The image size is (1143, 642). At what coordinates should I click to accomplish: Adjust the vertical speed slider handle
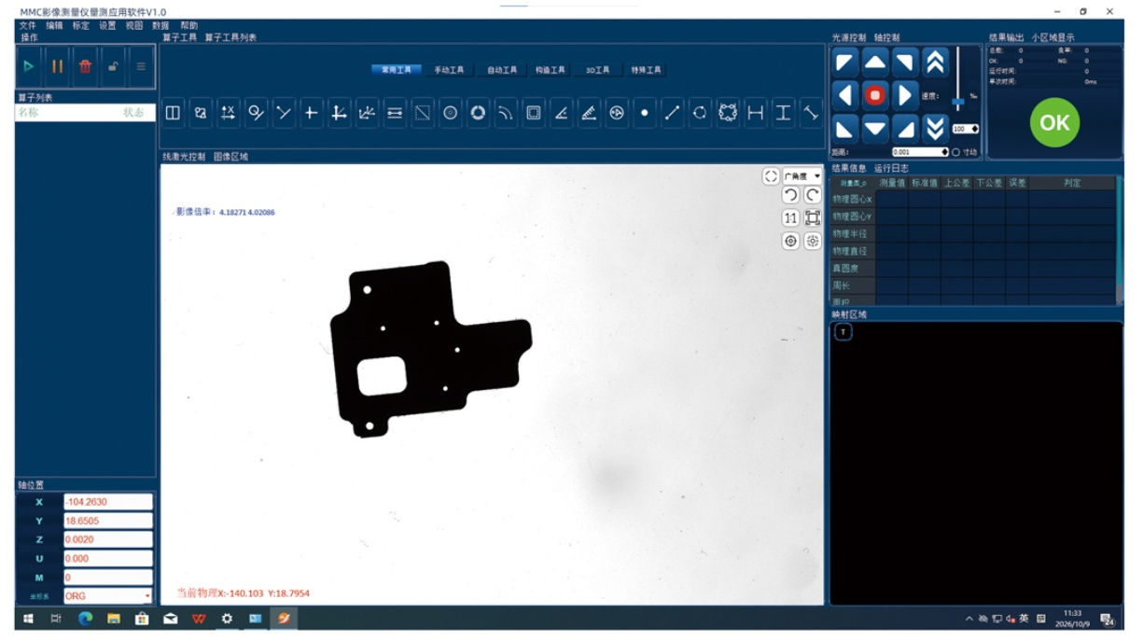[958, 103]
